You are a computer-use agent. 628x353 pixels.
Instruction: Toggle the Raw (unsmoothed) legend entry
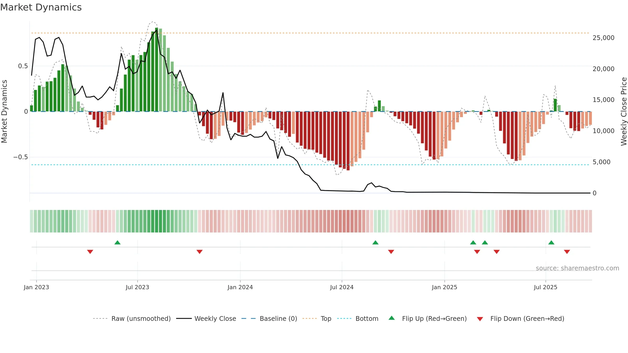pyautogui.click(x=132, y=318)
